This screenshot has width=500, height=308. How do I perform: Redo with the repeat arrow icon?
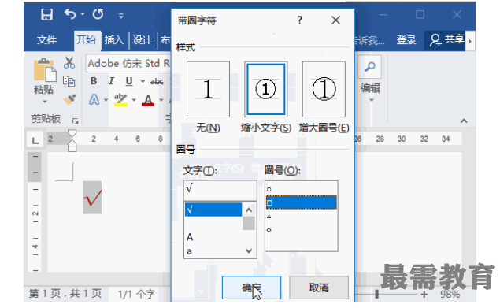pyautogui.click(x=98, y=14)
